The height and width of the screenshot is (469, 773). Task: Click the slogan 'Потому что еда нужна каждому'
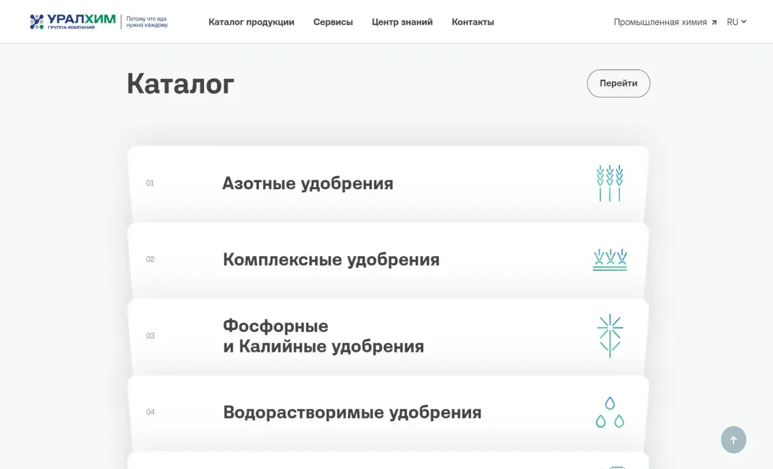point(147,22)
